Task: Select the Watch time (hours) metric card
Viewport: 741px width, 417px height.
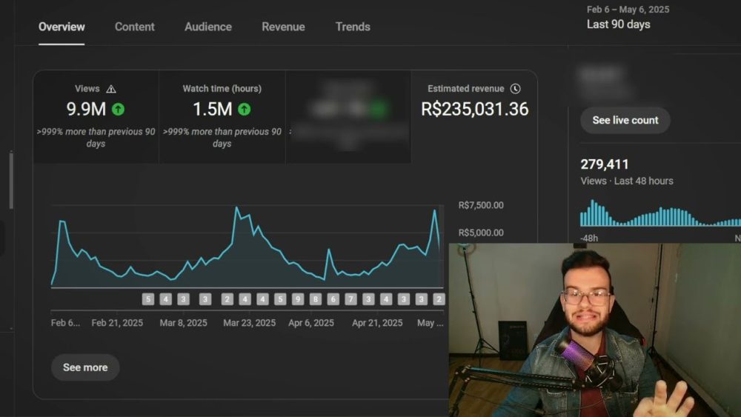Action: tap(222, 116)
